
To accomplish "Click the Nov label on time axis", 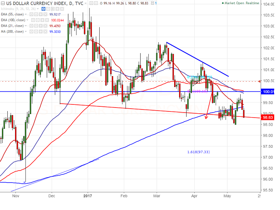I will pyautogui.click(x=16, y=196).
